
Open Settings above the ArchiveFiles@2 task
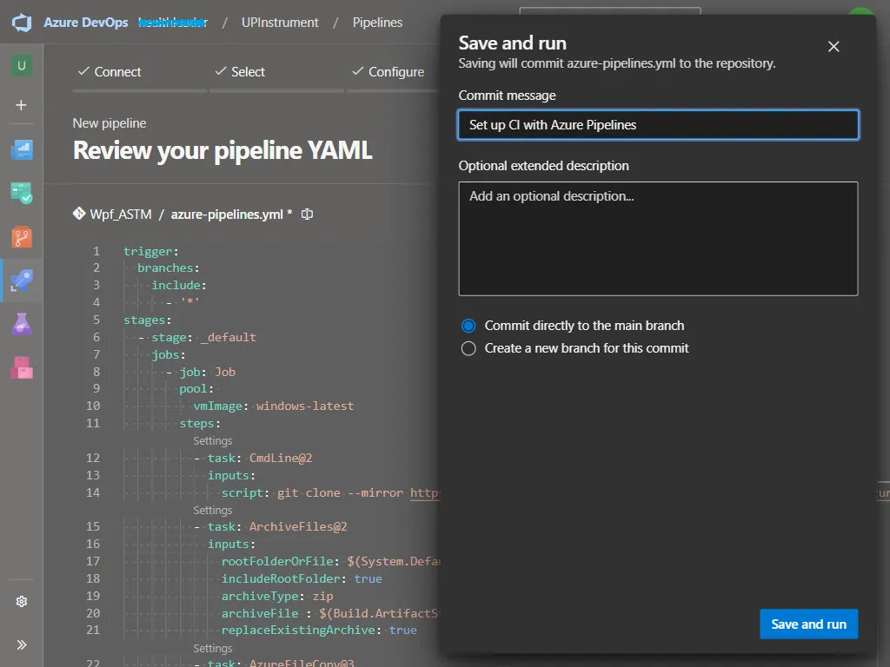click(212, 510)
